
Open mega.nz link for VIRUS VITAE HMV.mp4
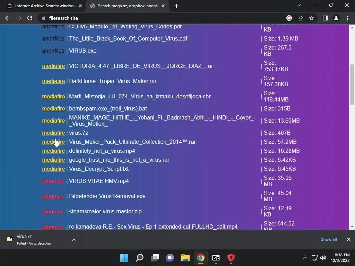point(53,181)
